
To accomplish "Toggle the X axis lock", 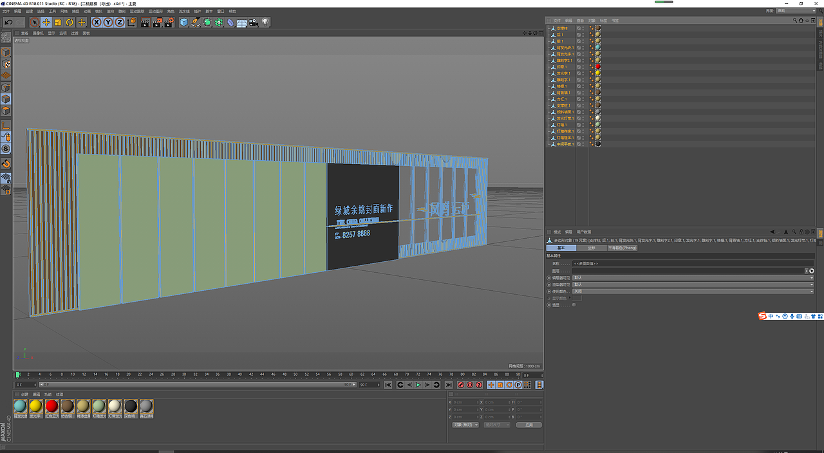I will click(97, 23).
